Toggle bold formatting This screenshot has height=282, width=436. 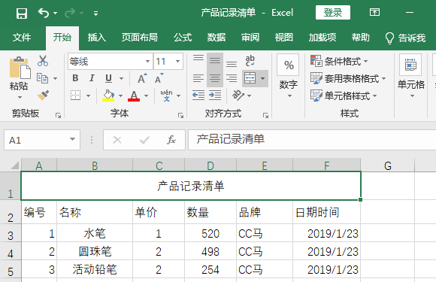[75, 78]
